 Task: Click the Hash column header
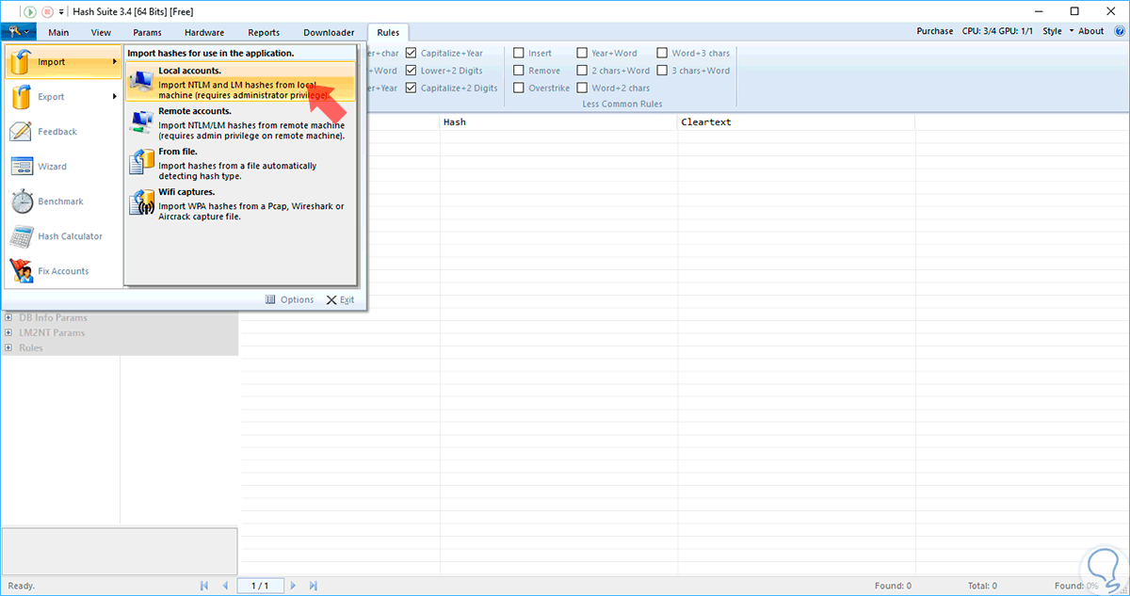point(558,121)
